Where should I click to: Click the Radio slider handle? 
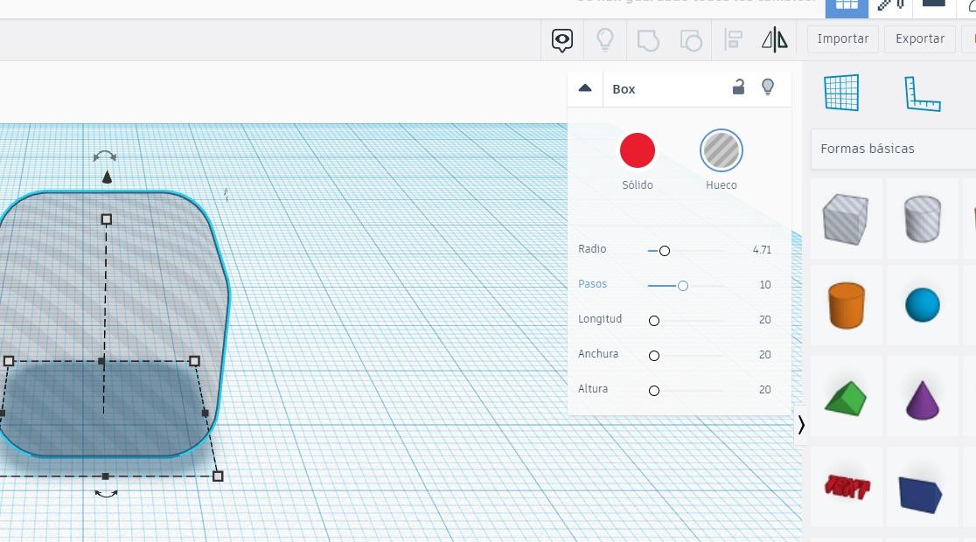665,251
